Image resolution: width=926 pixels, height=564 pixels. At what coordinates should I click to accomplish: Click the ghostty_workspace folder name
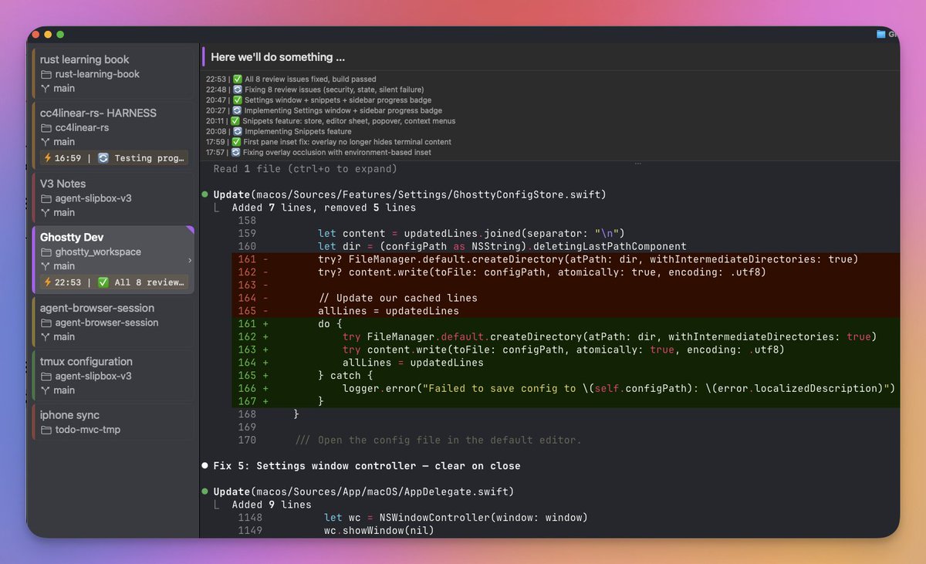coord(98,252)
